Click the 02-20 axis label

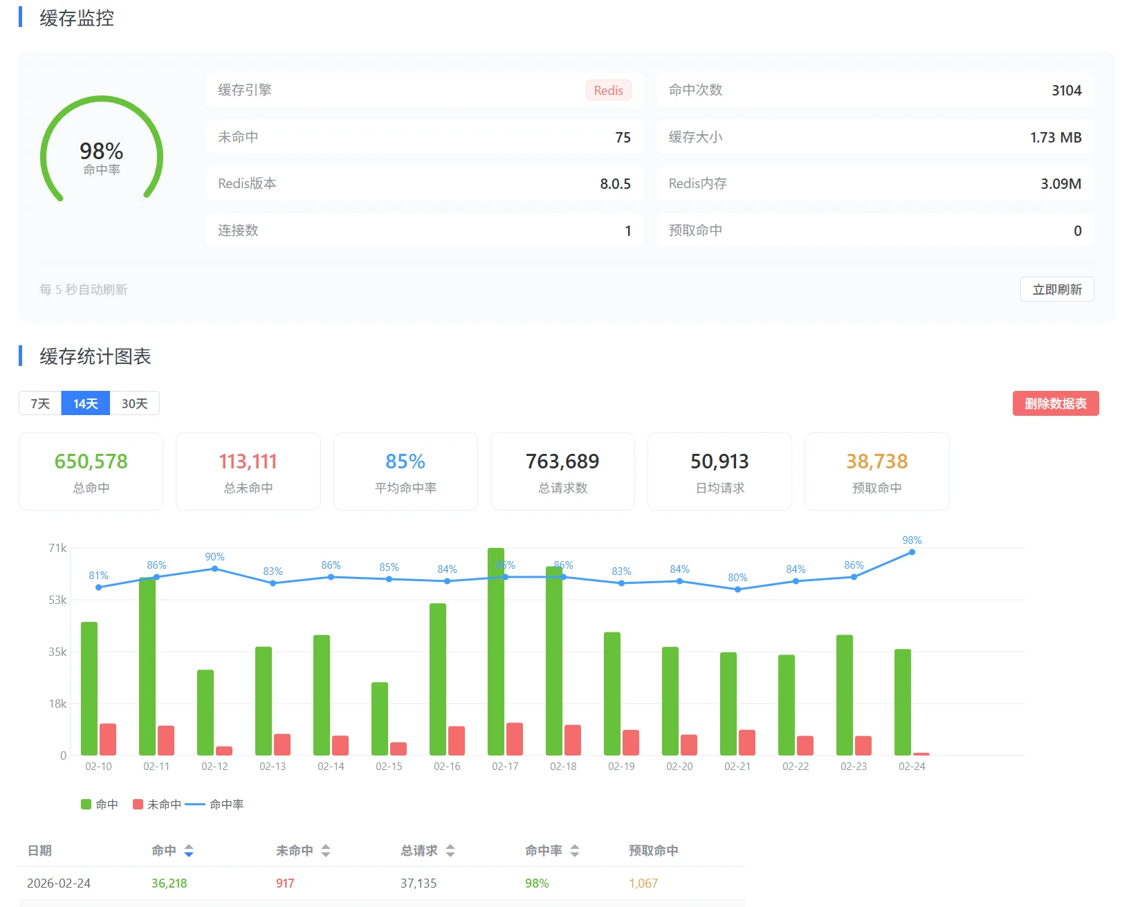(679, 767)
